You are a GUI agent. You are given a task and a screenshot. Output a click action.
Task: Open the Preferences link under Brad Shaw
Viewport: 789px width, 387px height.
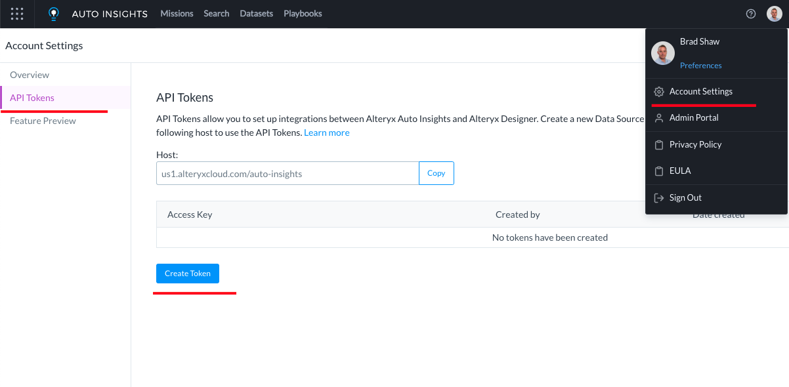[x=700, y=66]
